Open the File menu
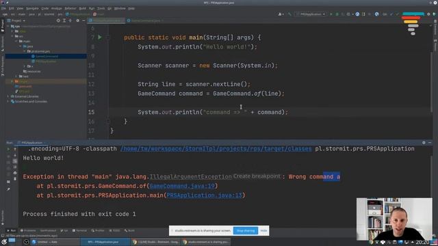Viewport: 438px width, 246px height. 3,8
